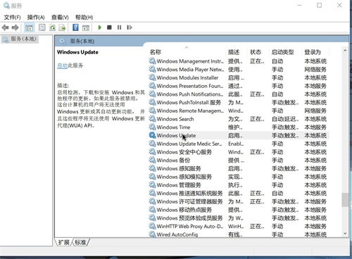Select Windows 预览体验成员服务 row
The height and width of the screenshot is (259, 352).
pos(238,218)
